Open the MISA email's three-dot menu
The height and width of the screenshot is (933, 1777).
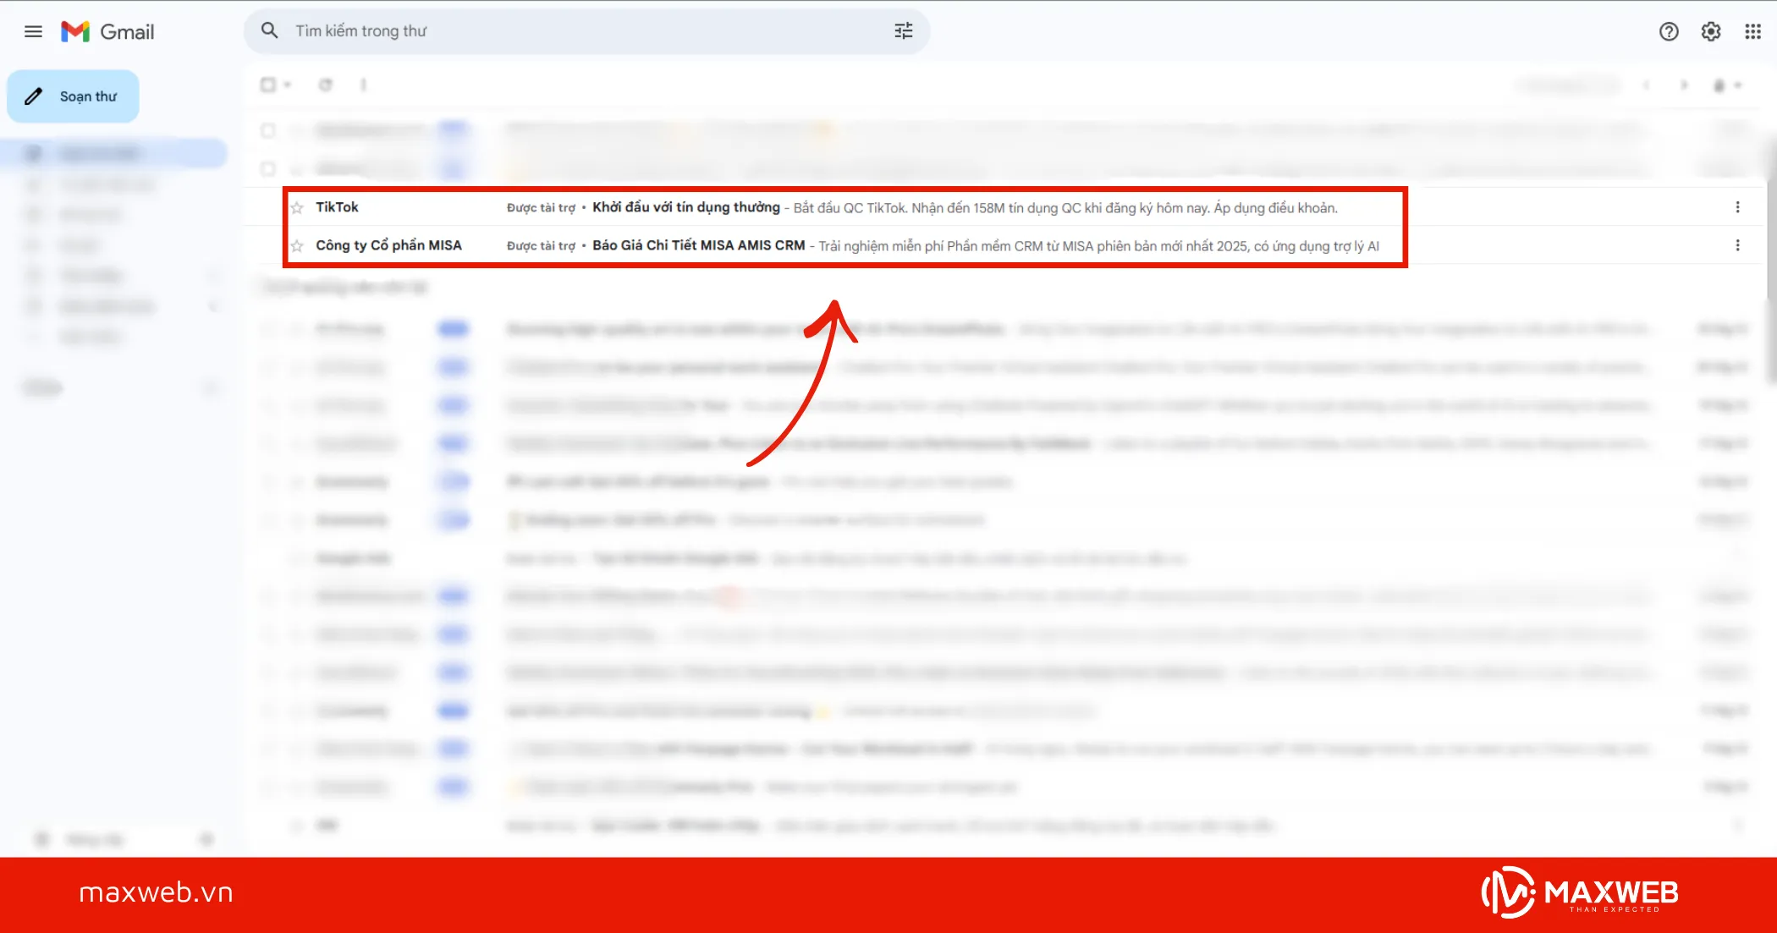(1739, 245)
